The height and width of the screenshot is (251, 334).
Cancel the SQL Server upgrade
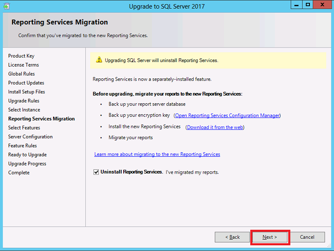point(307,237)
